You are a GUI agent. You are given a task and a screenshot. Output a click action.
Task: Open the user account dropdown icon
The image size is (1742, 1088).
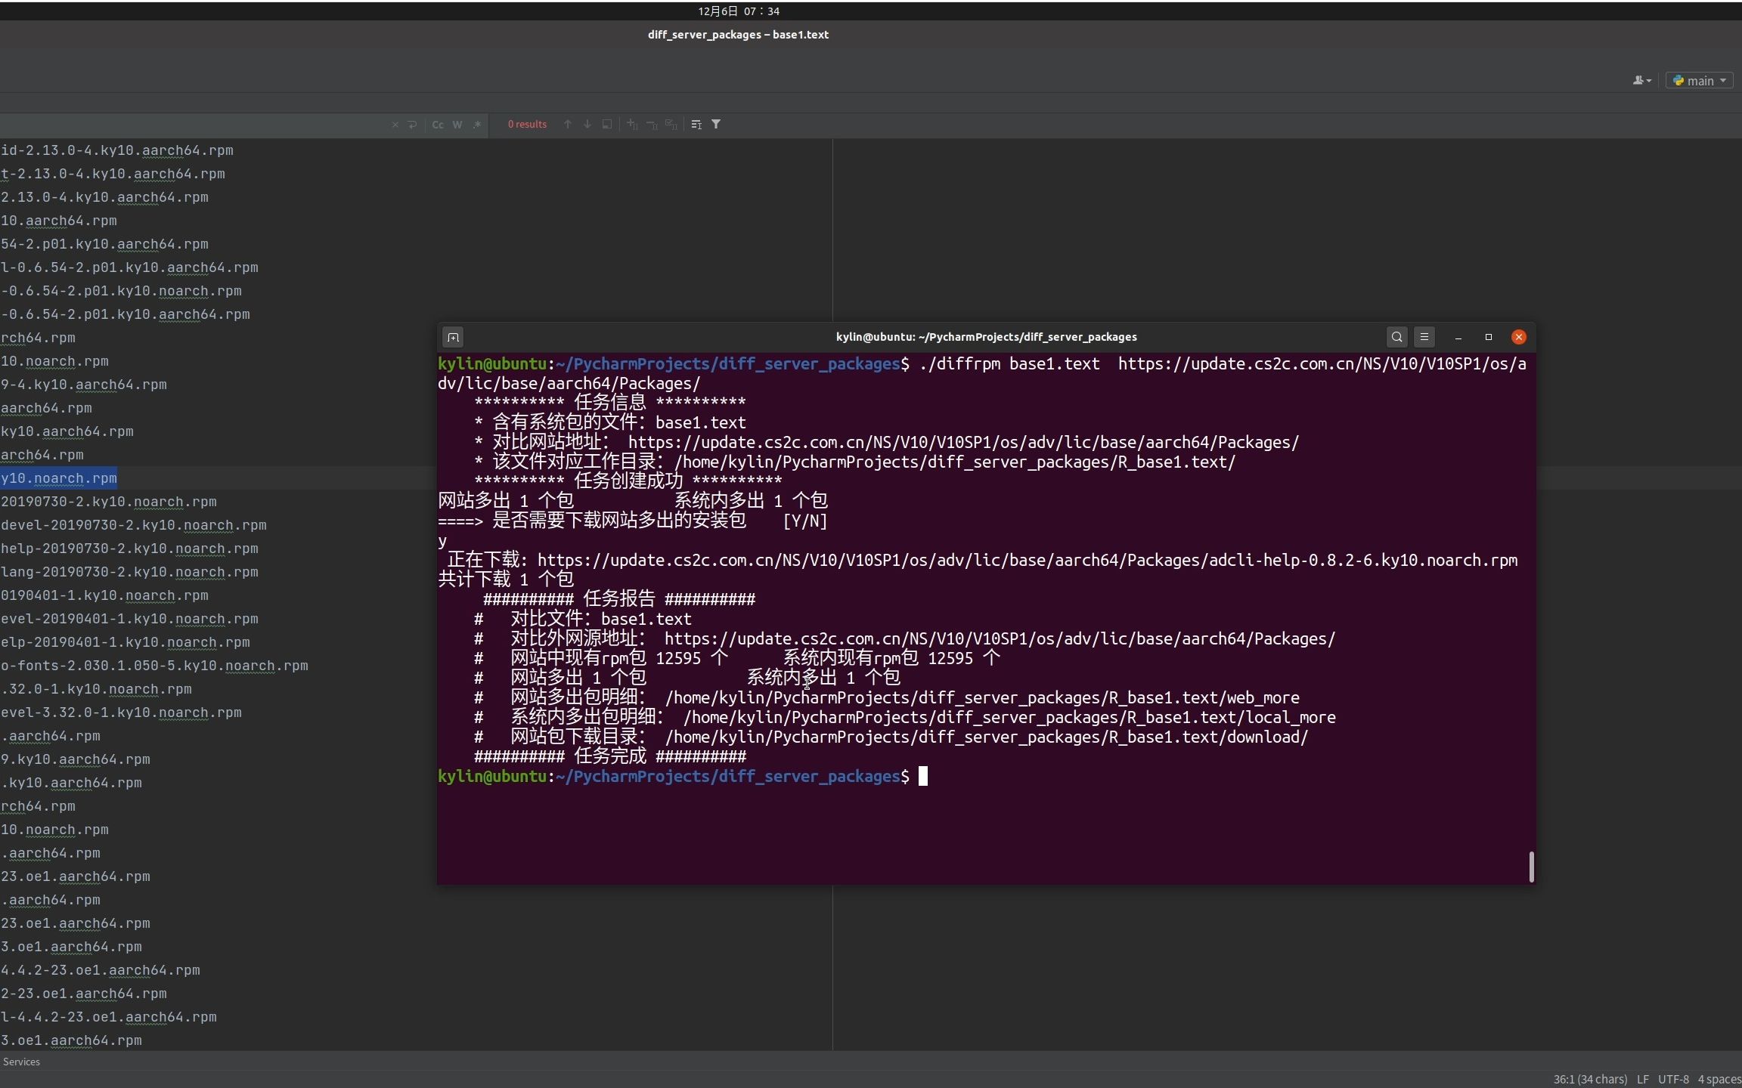(x=1641, y=80)
